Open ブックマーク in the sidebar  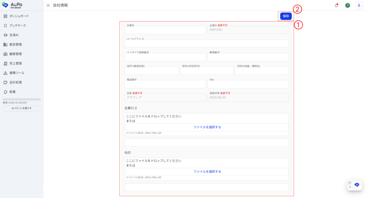[17, 26]
